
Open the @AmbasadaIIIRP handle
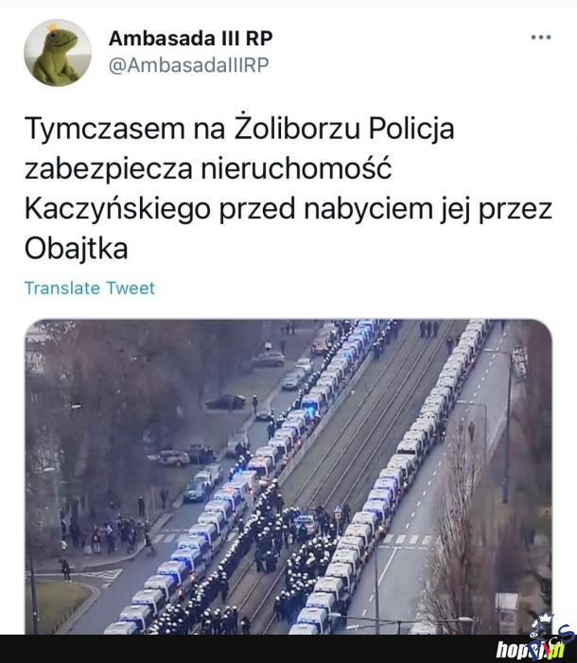188,64
